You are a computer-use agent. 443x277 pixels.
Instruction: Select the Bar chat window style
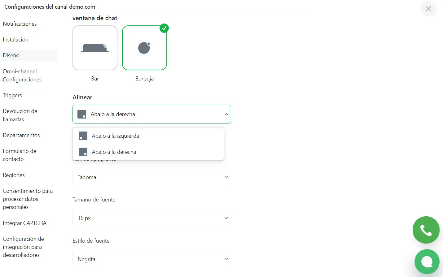[x=95, y=48]
